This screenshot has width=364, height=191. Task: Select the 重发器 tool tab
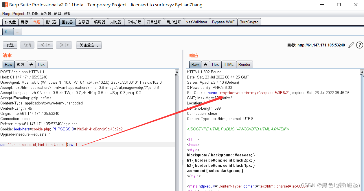click(x=67, y=22)
